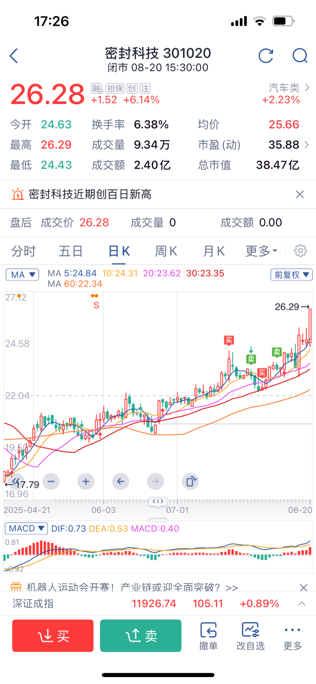Refresh the stock quote data
The image size is (316, 684).
266,56
